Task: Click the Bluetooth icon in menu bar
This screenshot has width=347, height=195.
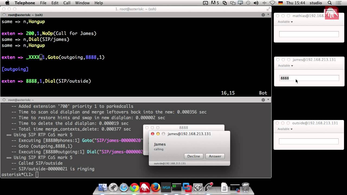Action: pyautogui.click(x=264, y=3)
